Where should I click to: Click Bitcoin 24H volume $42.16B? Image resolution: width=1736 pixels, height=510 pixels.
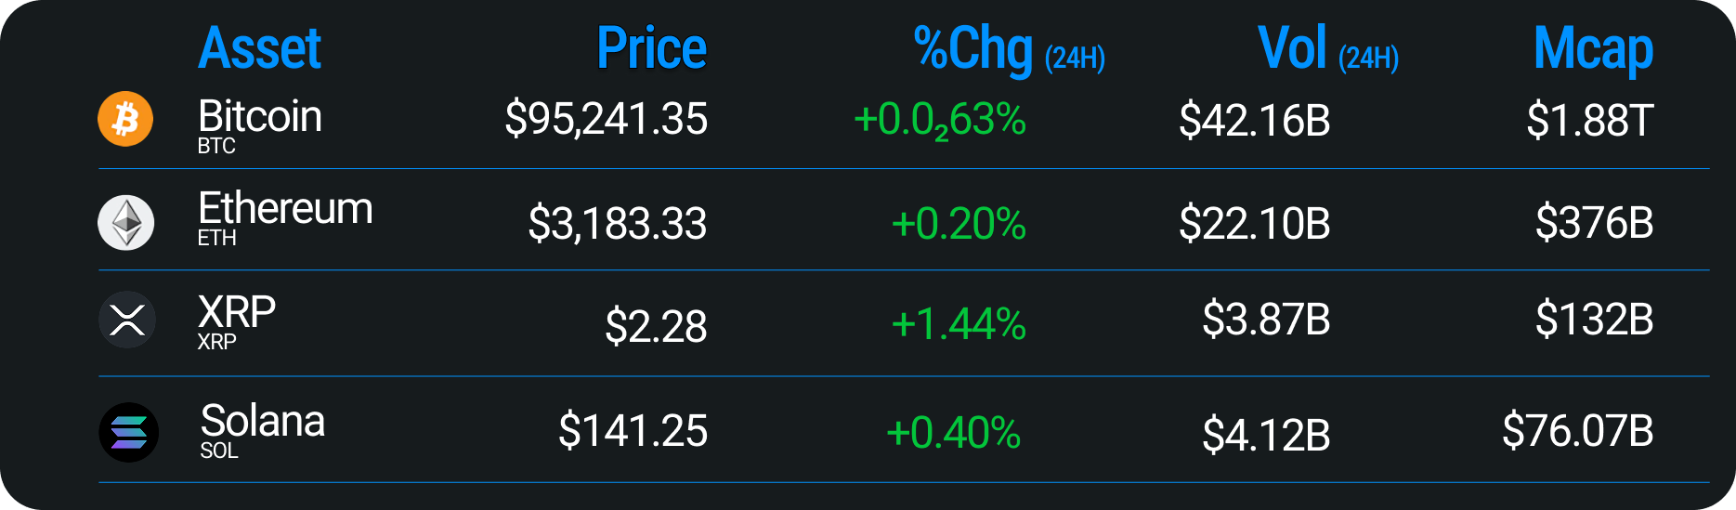coord(1254,121)
